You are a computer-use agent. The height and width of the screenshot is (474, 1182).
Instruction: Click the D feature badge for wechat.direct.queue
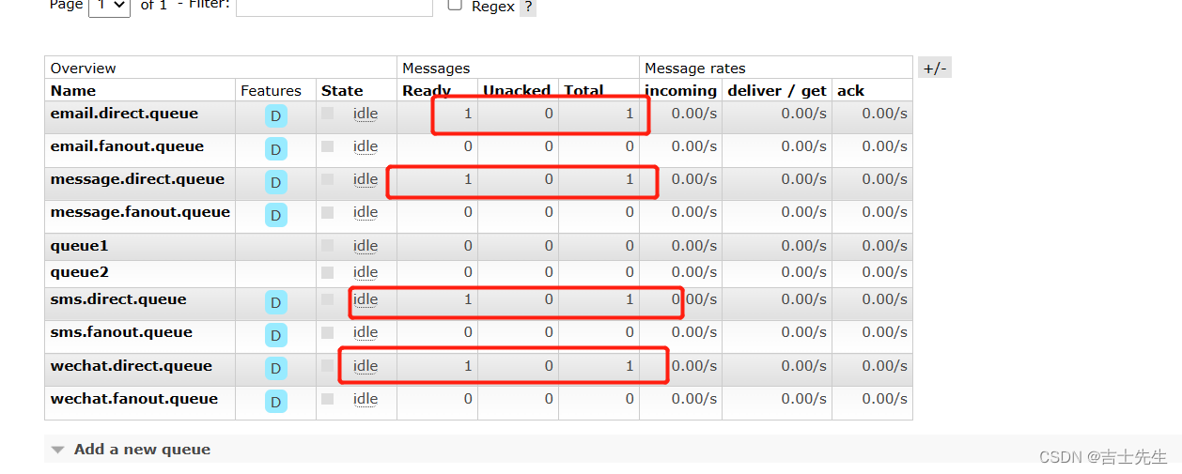point(276,369)
